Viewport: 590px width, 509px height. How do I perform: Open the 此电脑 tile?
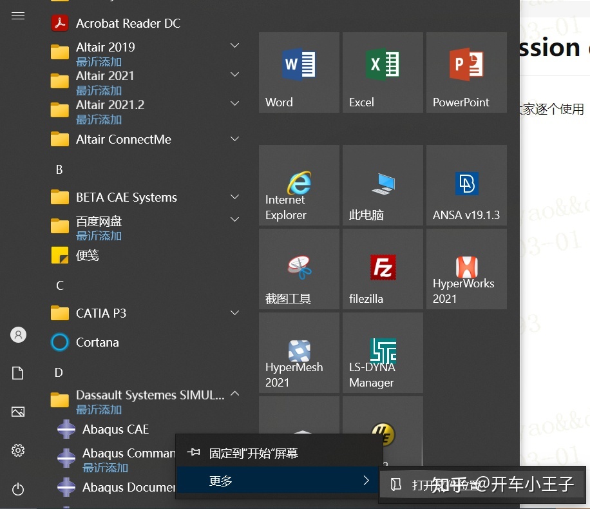point(383,185)
